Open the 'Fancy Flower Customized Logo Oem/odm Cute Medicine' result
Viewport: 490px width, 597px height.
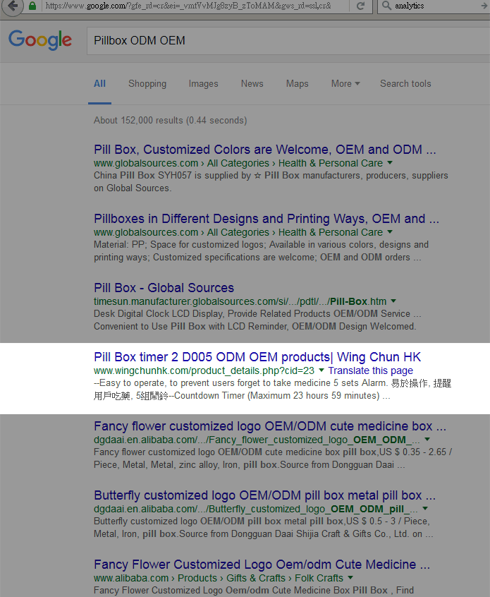pyautogui.click(x=262, y=565)
